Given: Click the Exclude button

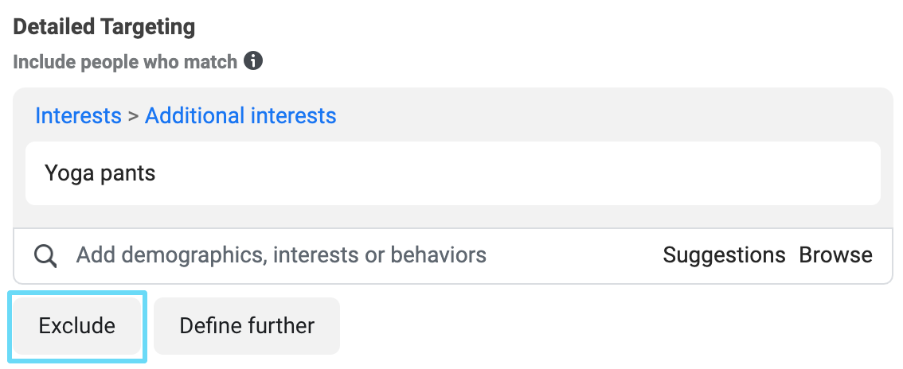Looking at the screenshot, I should pyautogui.click(x=77, y=326).
